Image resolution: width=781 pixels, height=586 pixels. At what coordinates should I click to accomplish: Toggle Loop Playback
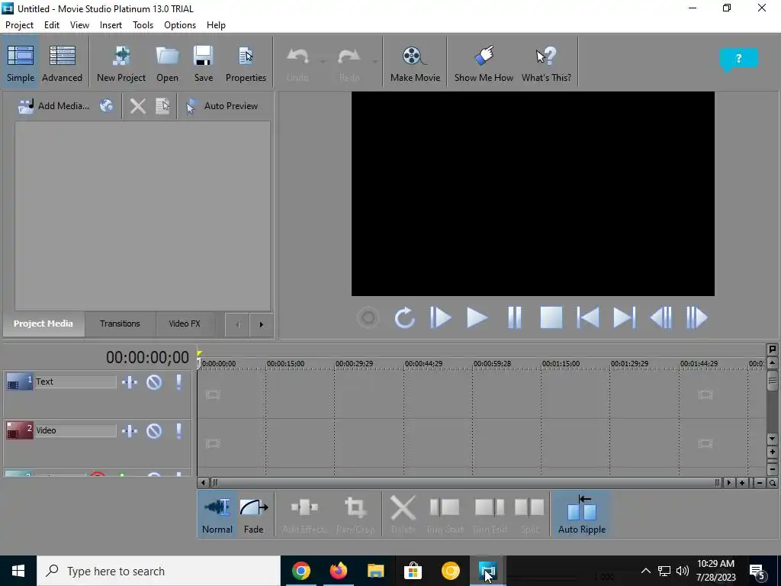pyautogui.click(x=404, y=318)
